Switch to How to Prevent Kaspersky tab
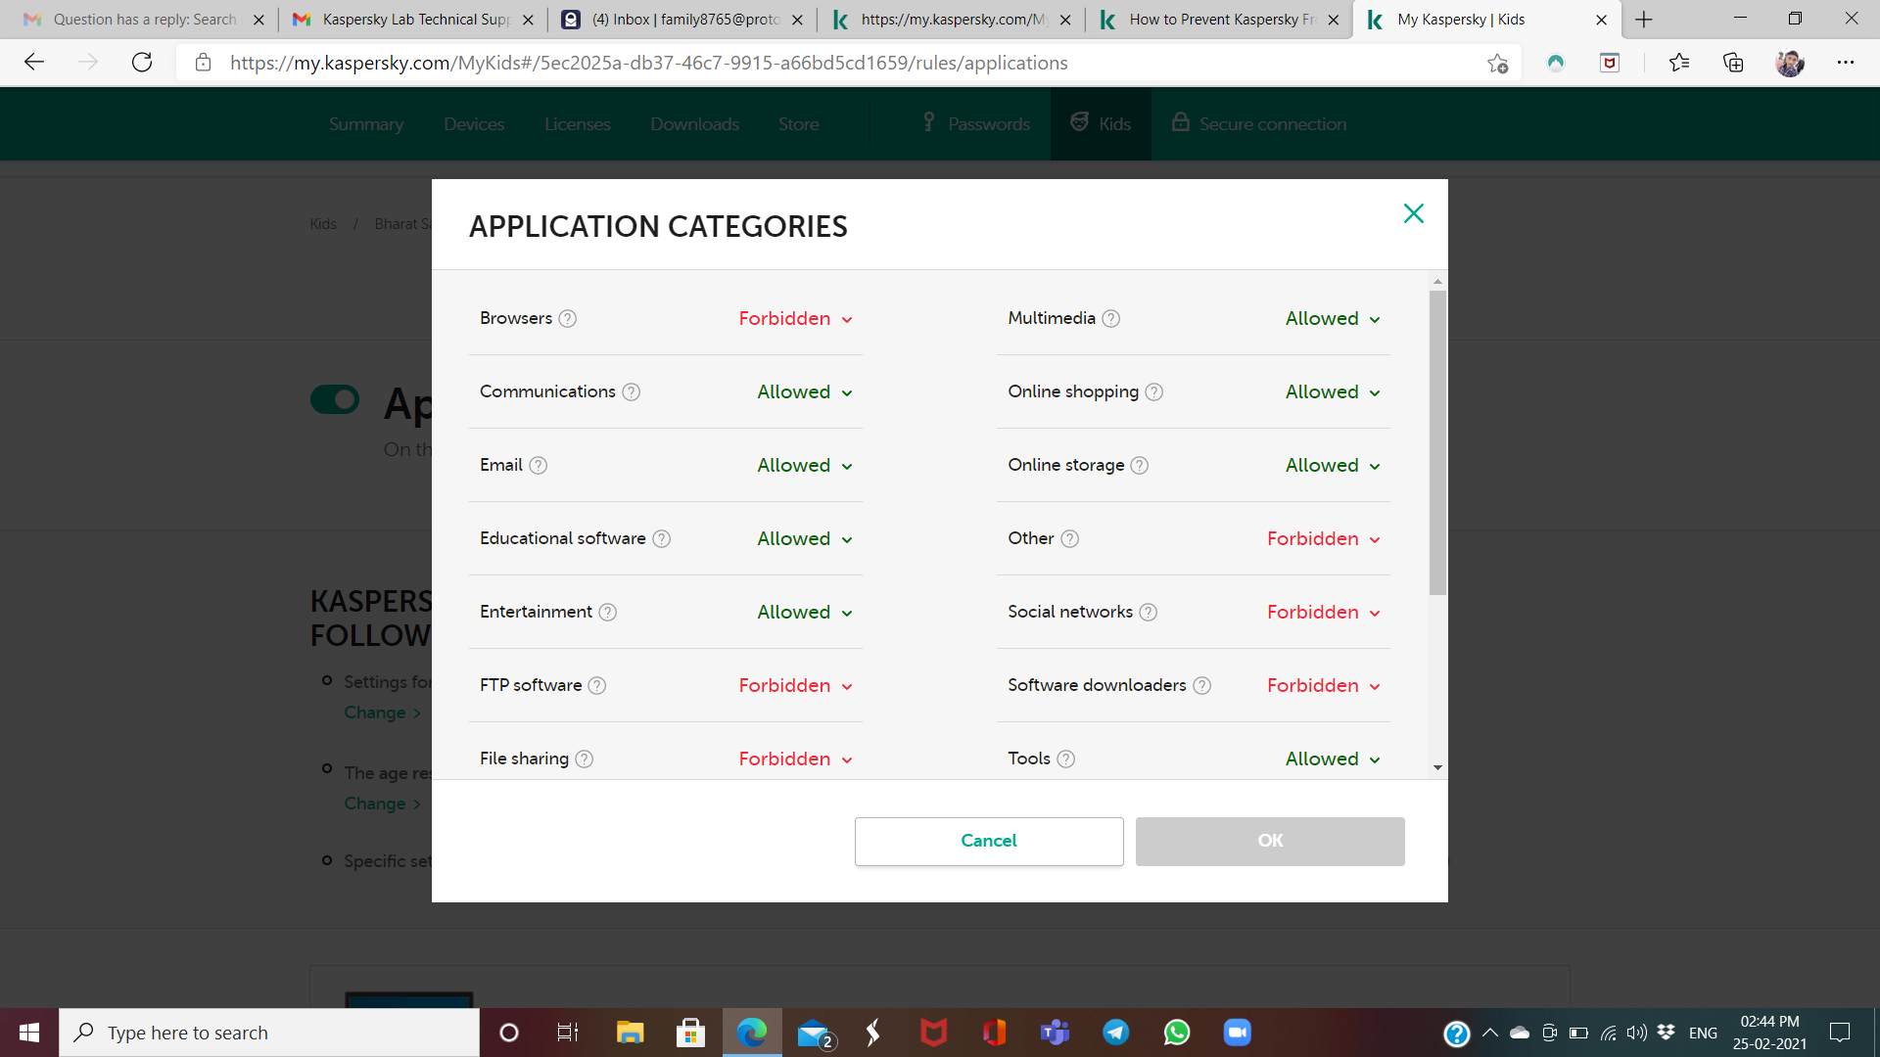 pyautogui.click(x=1220, y=20)
